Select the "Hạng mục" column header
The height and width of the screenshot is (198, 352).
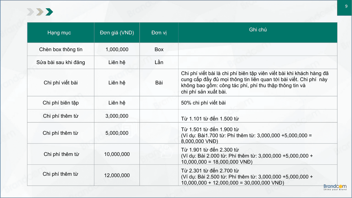[x=59, y=33]
